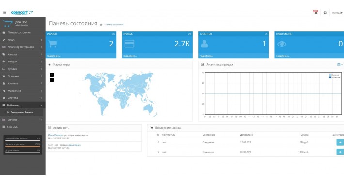Expand the Продажи sidebar menu

click(23, 76)
